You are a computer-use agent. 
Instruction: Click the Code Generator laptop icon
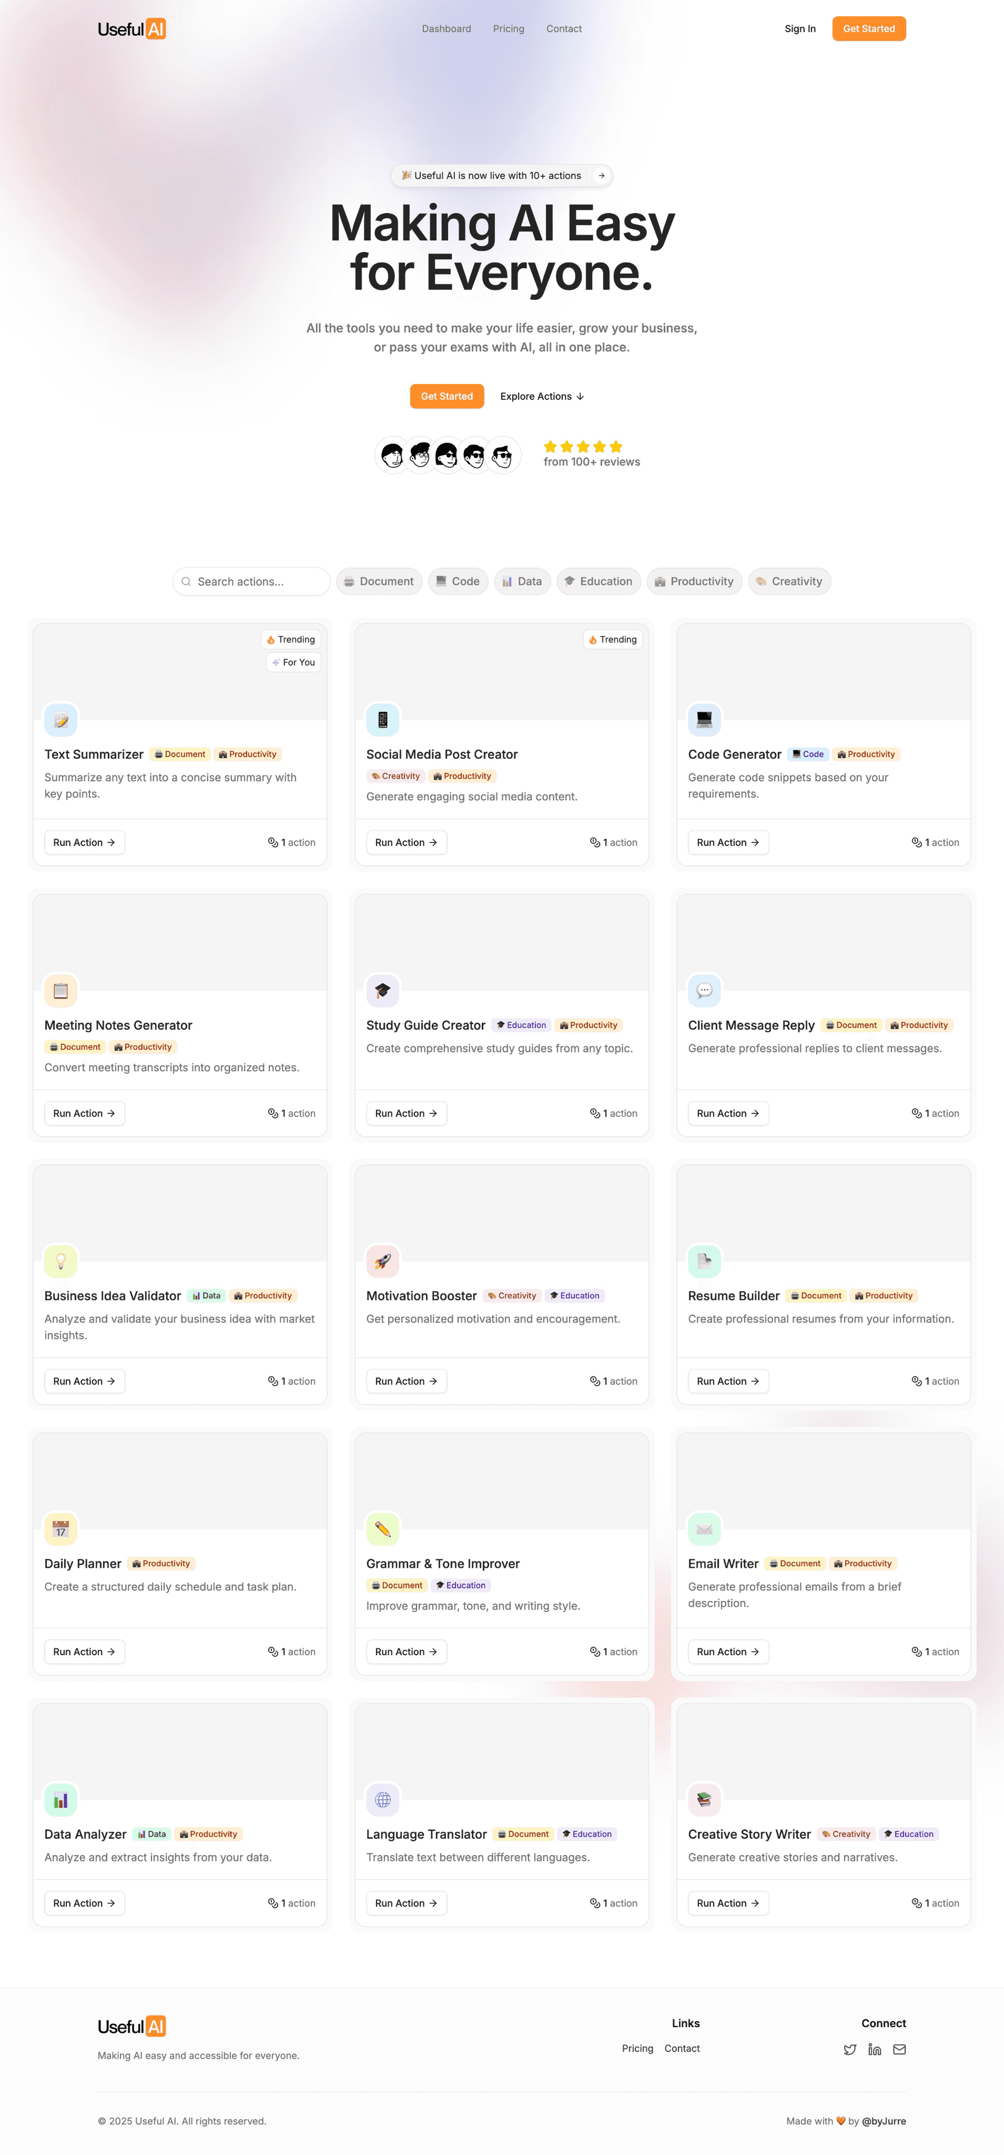(x=705, y=719)
